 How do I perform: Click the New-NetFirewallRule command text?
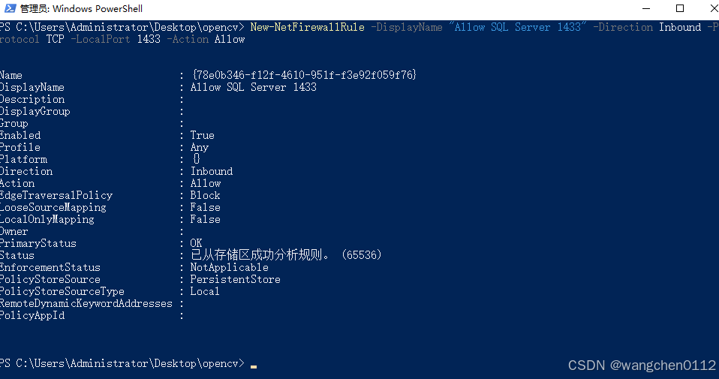[307, 27]
